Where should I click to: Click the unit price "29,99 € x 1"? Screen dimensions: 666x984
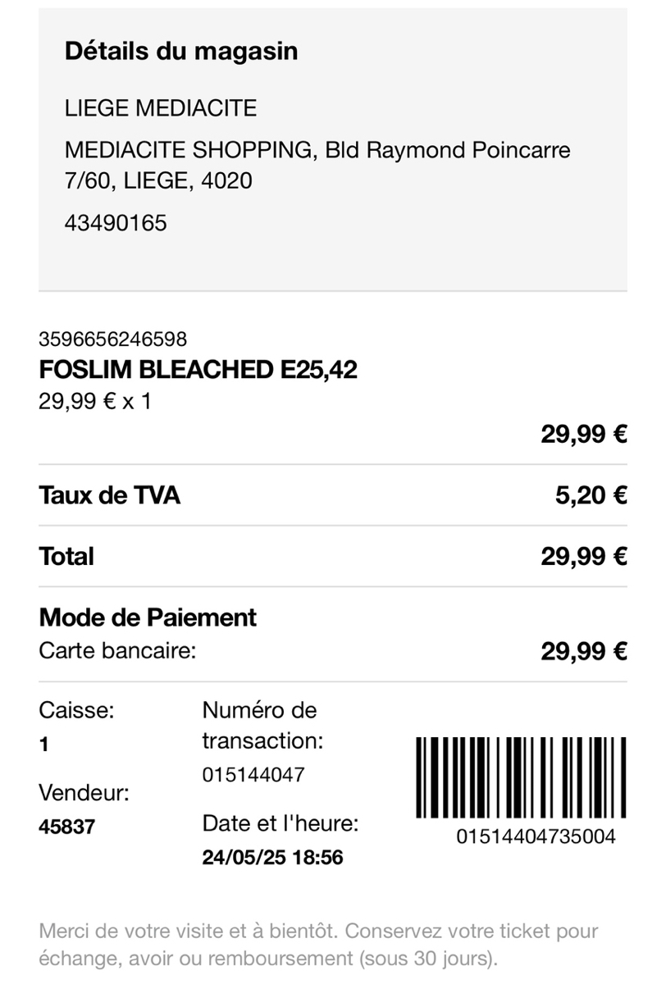click(x=94, y=402)
